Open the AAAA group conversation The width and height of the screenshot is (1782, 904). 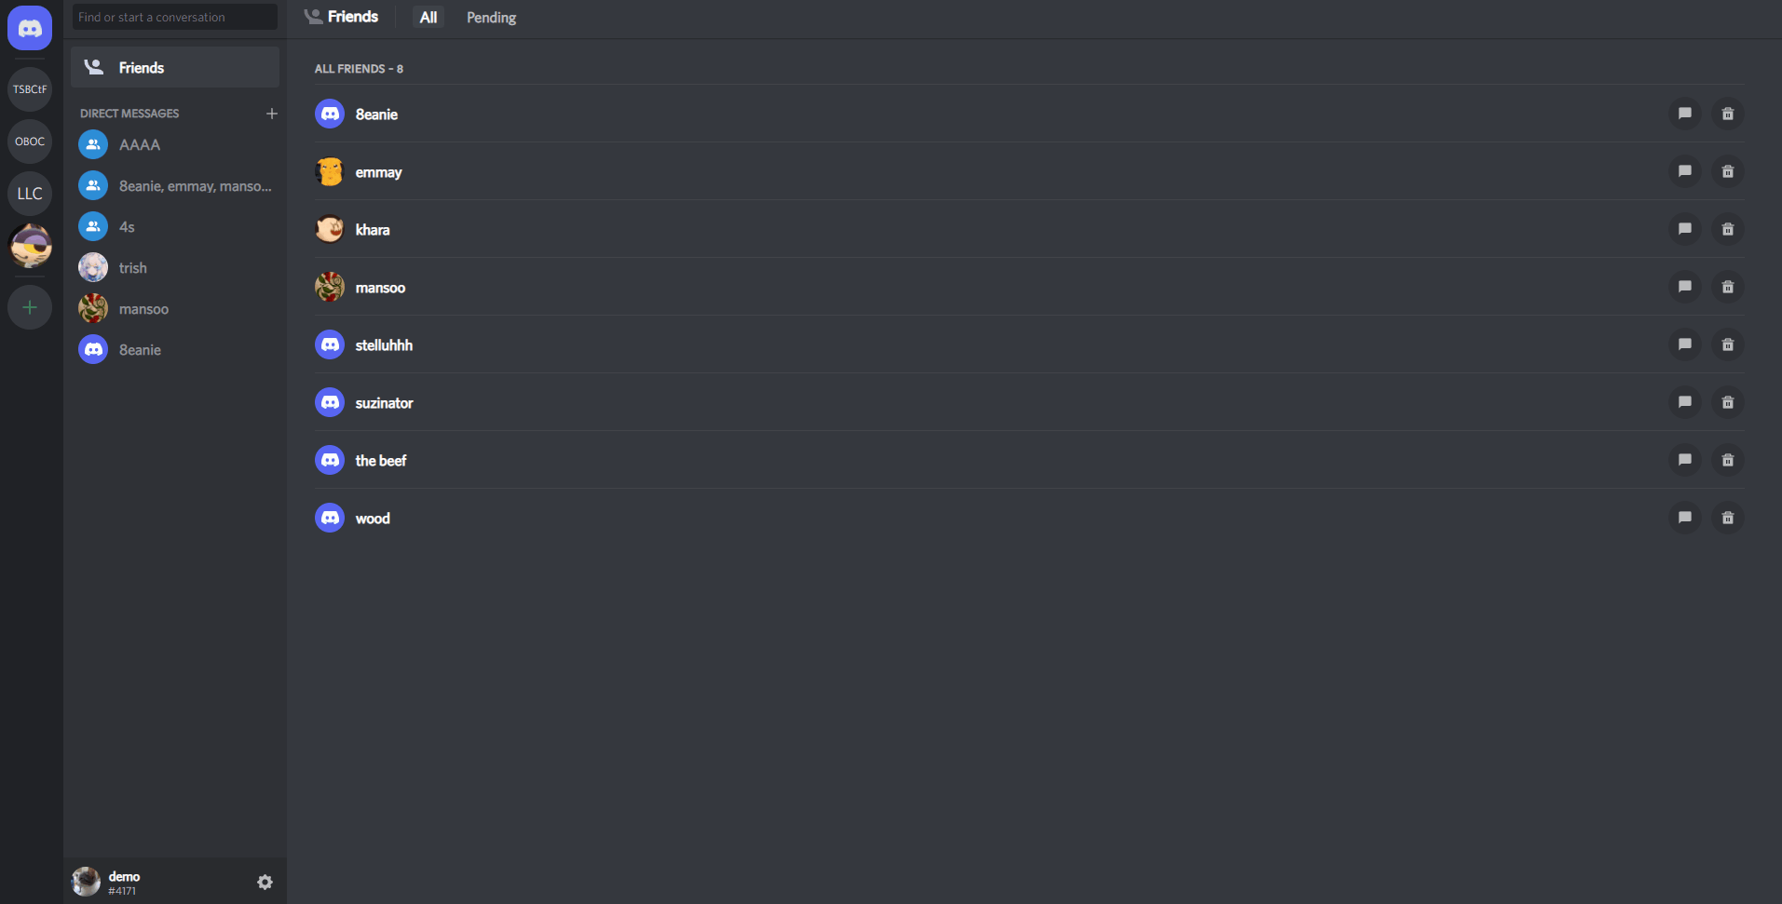[175, 145]
